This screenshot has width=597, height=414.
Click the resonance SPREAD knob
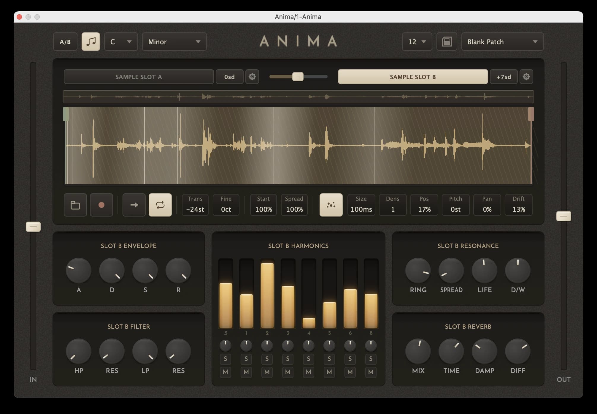[x=451, y=271]
